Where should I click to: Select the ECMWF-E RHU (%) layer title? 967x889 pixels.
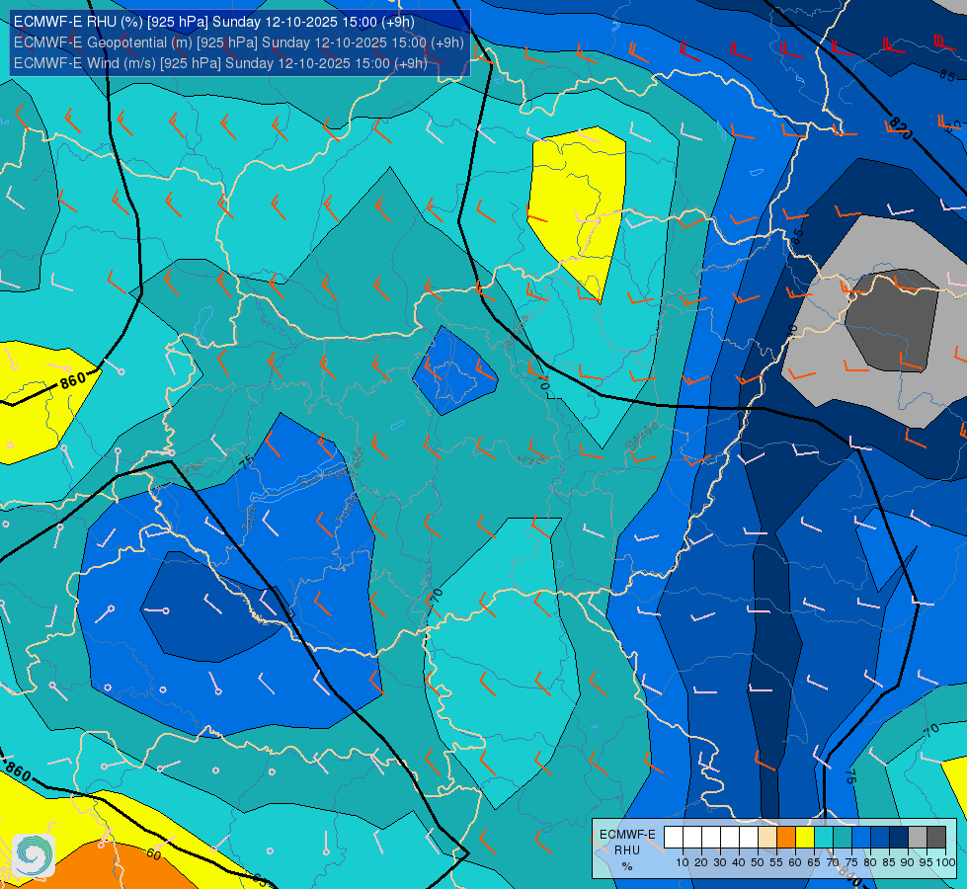point(214,22)
